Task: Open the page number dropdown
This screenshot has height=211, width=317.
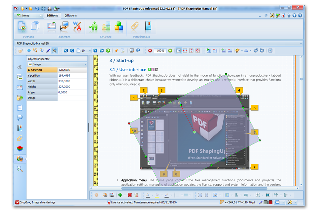Action: point(90,51)
